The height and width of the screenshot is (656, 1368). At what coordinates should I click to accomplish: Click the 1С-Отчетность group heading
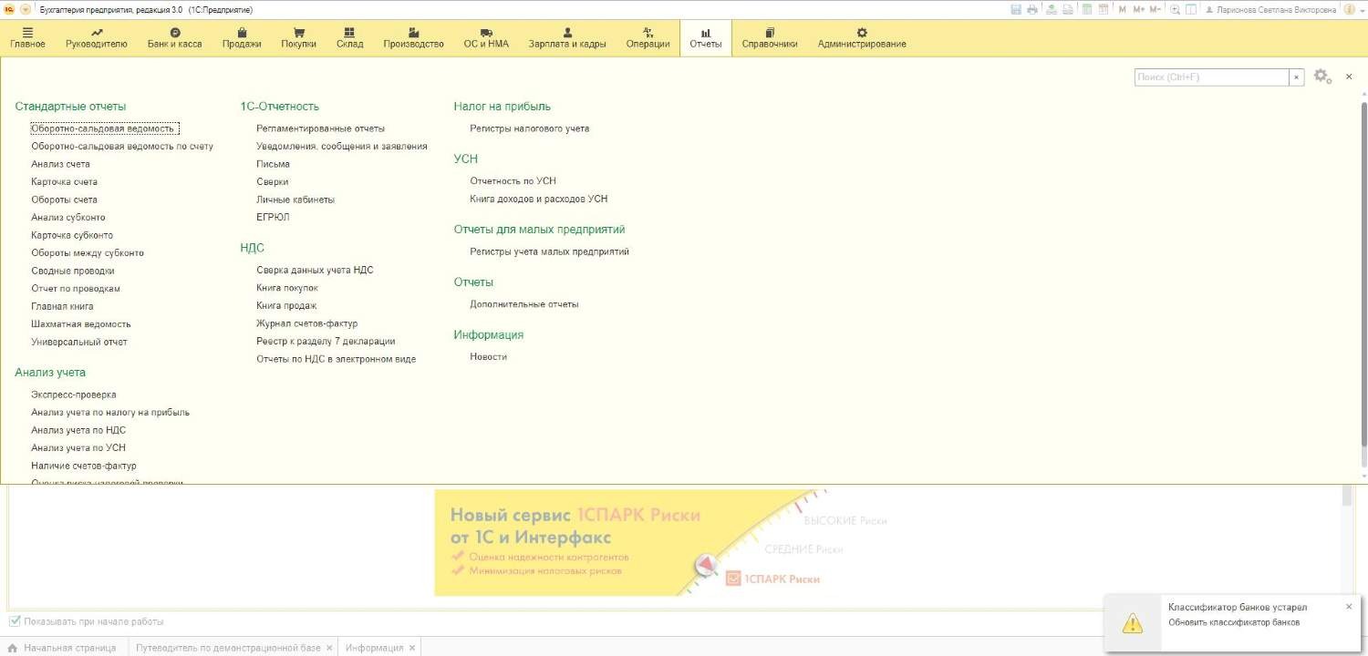tap(279, 107)
